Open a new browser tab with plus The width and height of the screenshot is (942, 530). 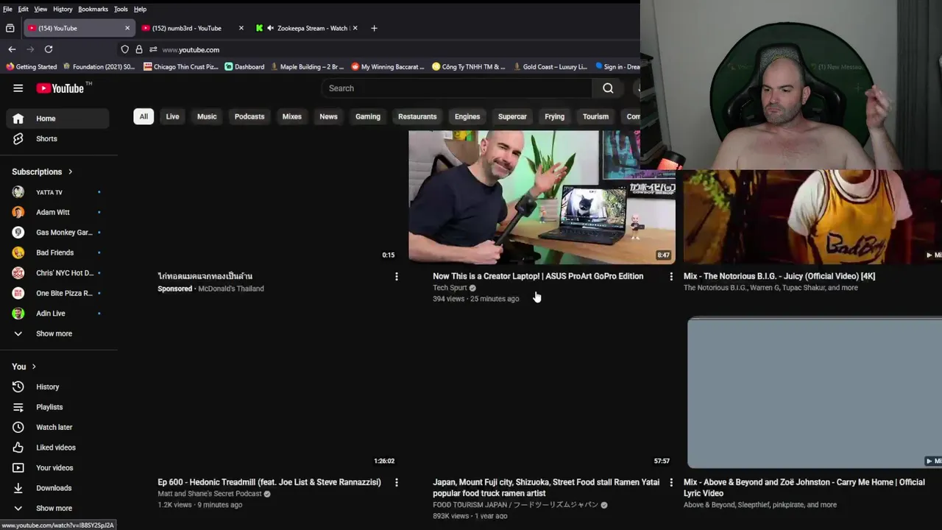tap(374, 28)
